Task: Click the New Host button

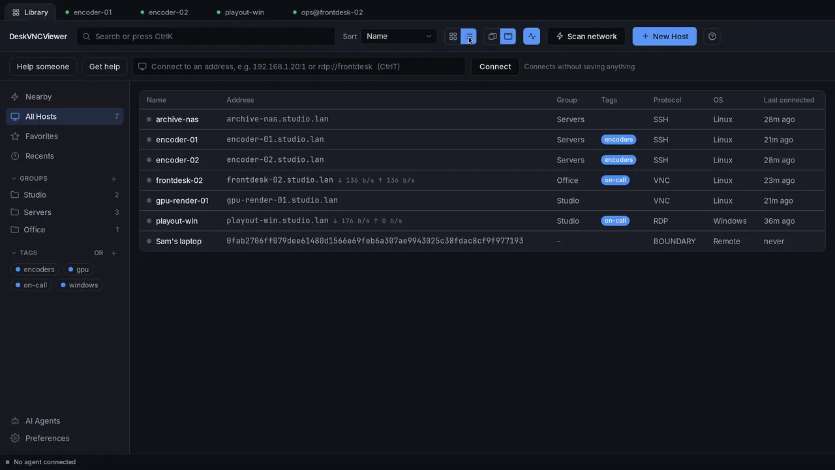Action: (x=665, y=37)
